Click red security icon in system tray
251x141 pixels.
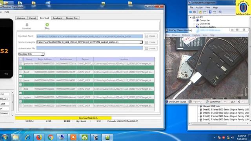[224, 137]
